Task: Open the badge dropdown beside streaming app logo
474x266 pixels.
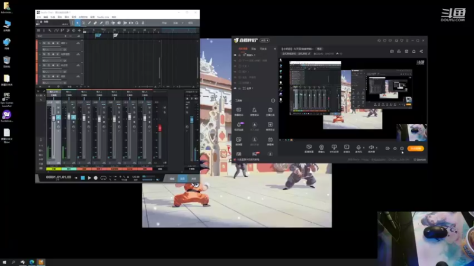Action: (x=264, y=40)
